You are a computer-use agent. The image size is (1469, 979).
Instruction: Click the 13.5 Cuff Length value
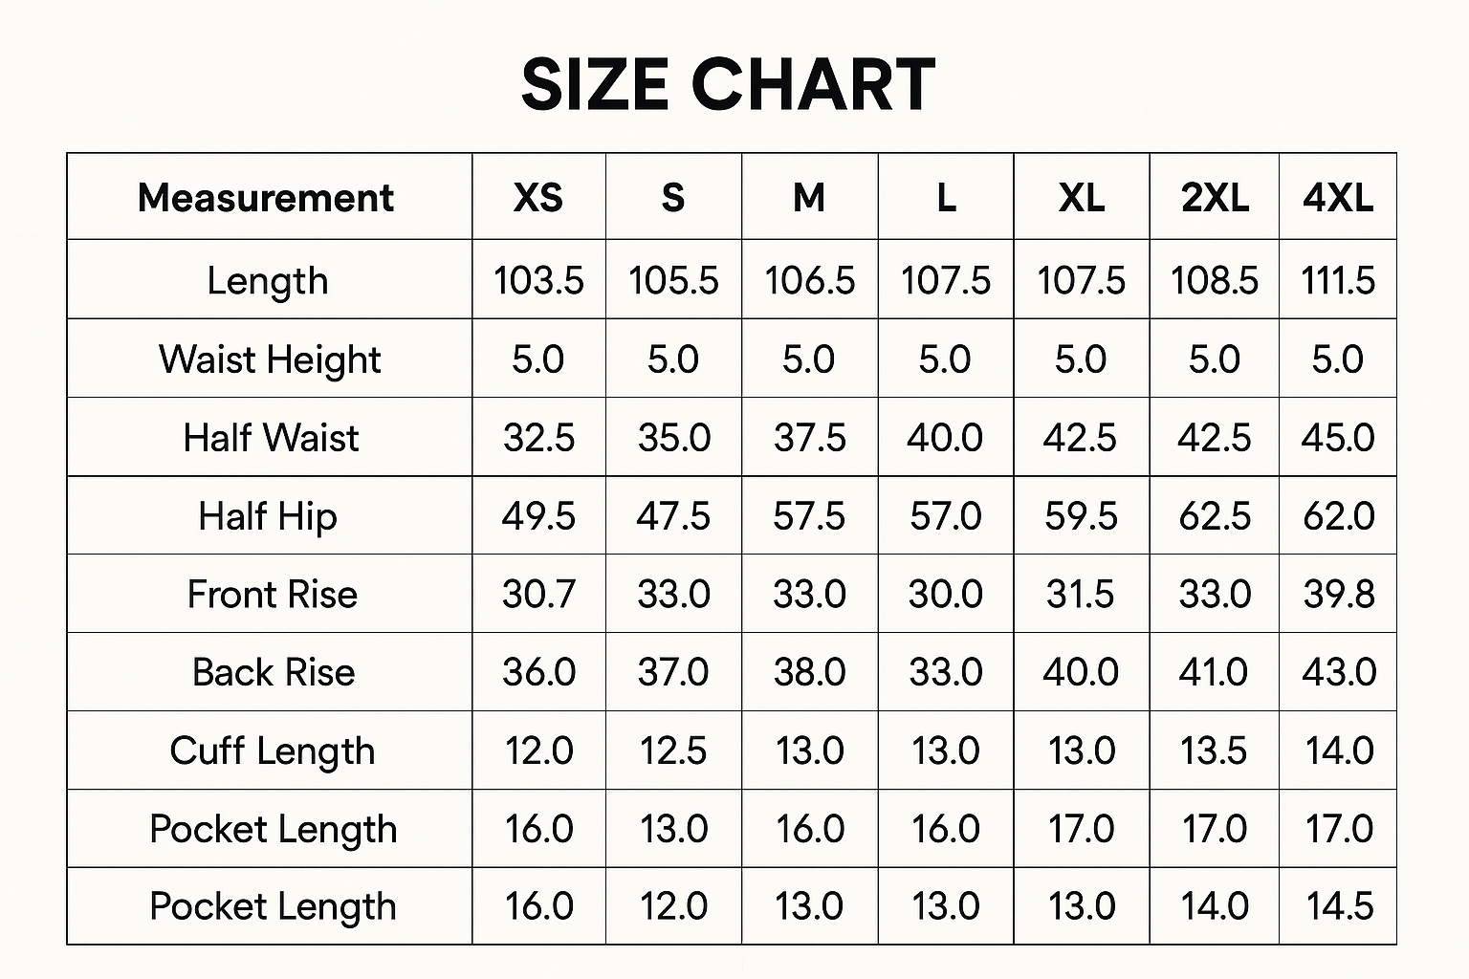1214,751
